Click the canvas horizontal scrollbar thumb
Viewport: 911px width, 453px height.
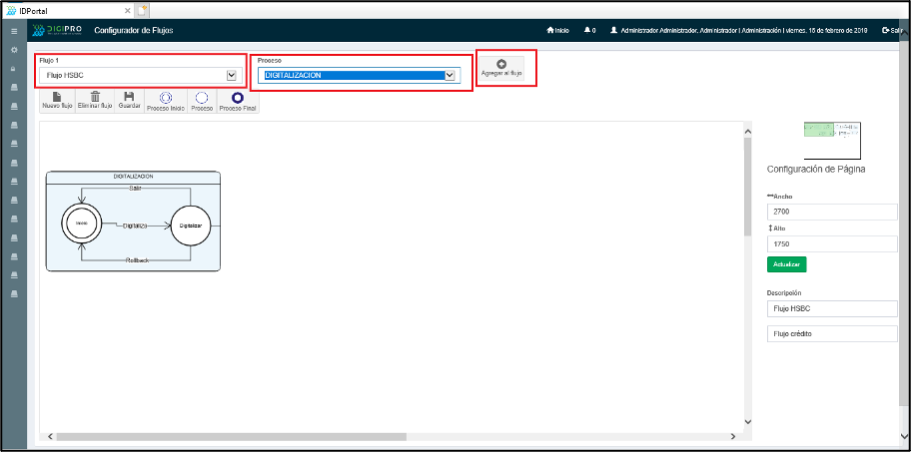(x=231, y=436)
